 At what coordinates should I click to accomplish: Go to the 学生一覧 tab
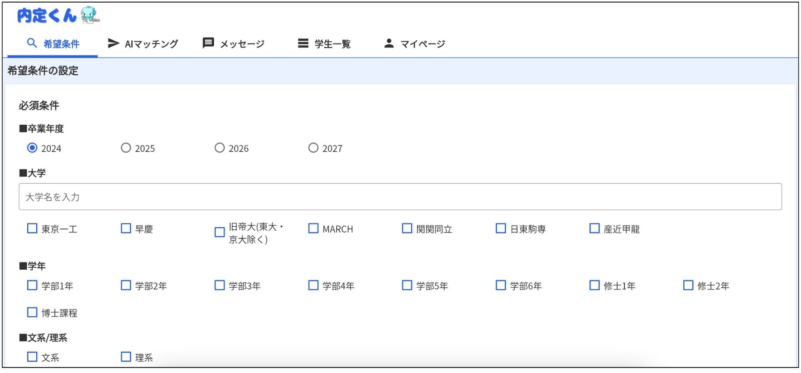pos(332,44)
